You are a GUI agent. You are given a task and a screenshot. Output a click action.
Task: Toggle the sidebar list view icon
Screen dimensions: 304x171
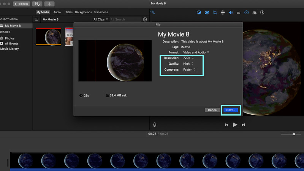(36, 19)
